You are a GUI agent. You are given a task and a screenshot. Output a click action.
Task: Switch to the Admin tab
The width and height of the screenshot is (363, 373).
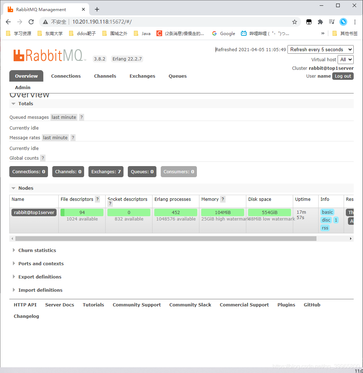pyautogui.click(x=23, y=88)
